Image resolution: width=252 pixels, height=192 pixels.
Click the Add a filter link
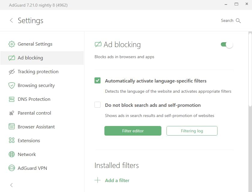[x=117, y=180]
